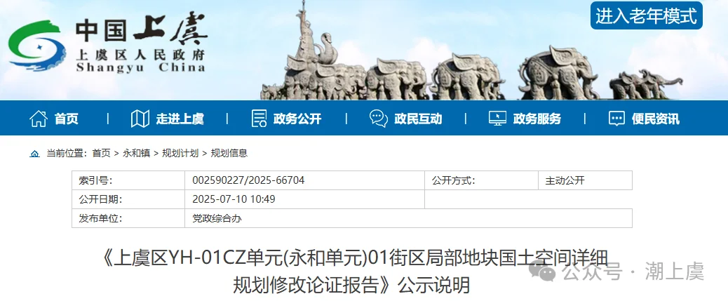Image resolution: width=728 pixels, height=301 pixels.
Task: Click the small home icon before 当前位置
Action: coord(35,153)
